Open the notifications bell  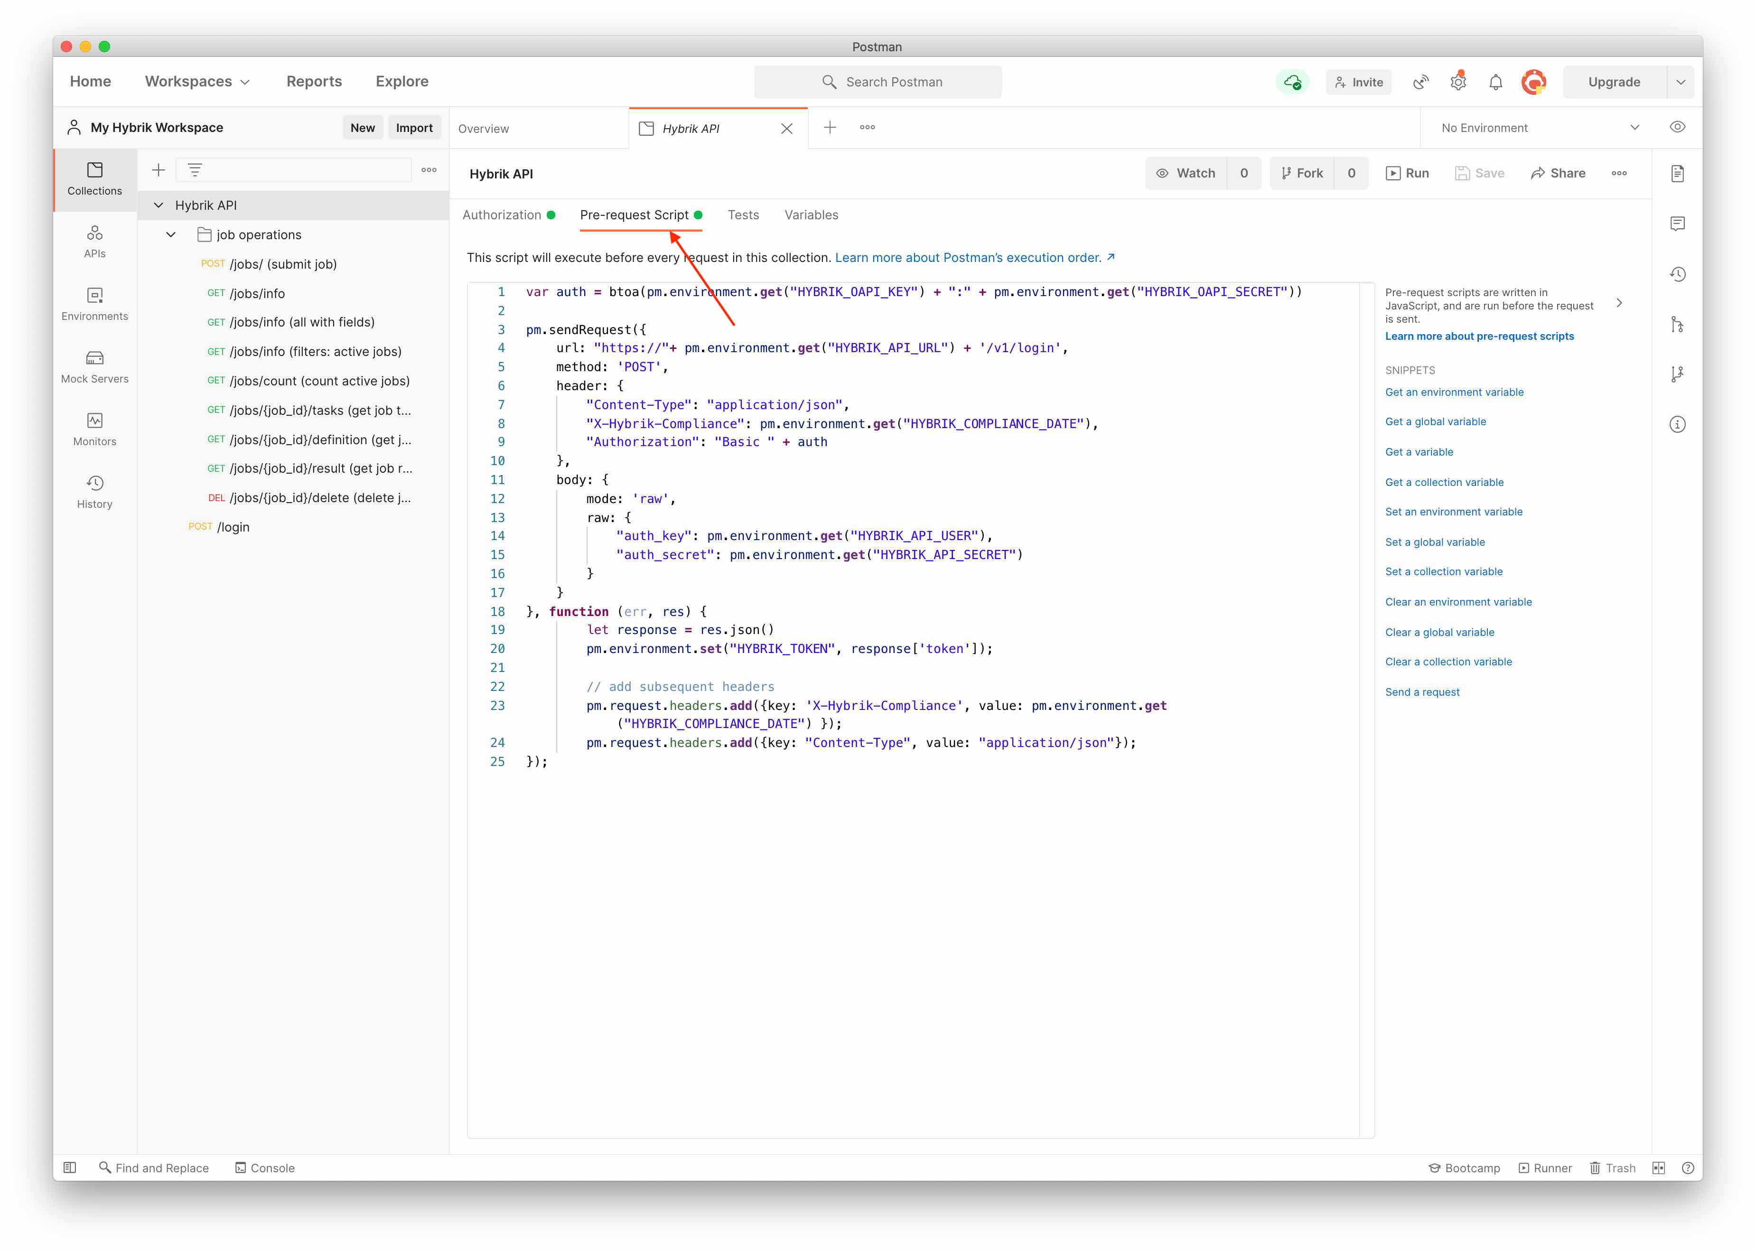tap(1495, 82)
